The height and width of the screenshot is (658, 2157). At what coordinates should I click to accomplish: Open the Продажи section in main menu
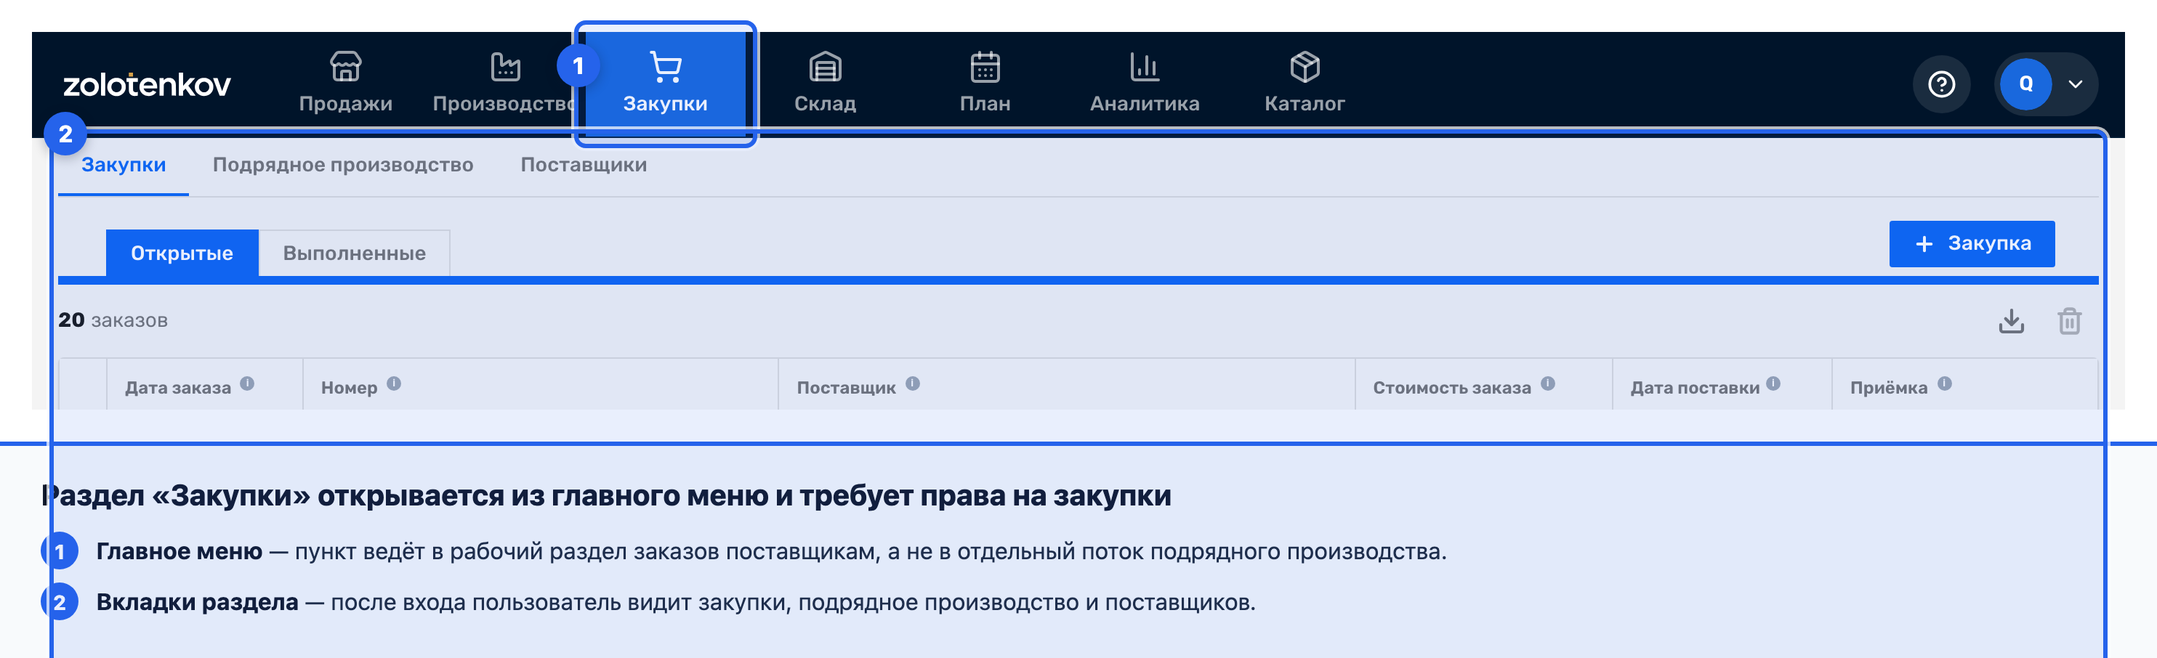click(345, 84)
